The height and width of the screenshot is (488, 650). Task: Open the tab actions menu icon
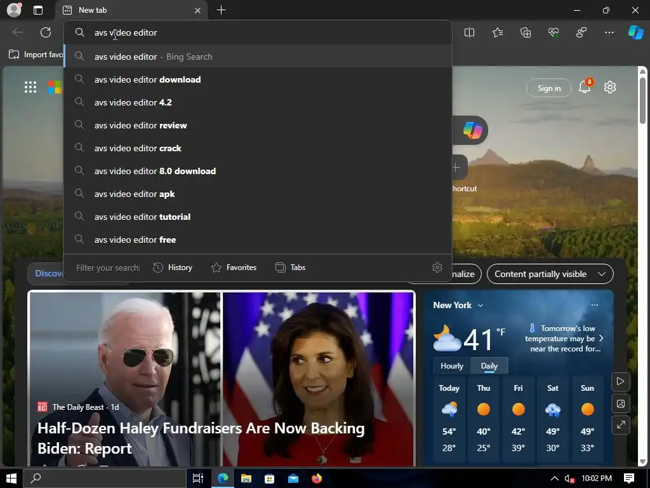[38, 10]
